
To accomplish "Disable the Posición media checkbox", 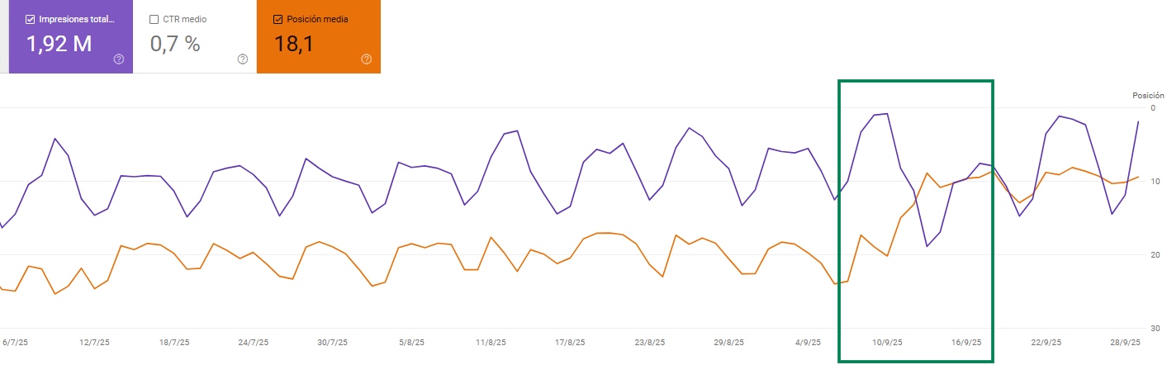I will (x=278, y=19).
